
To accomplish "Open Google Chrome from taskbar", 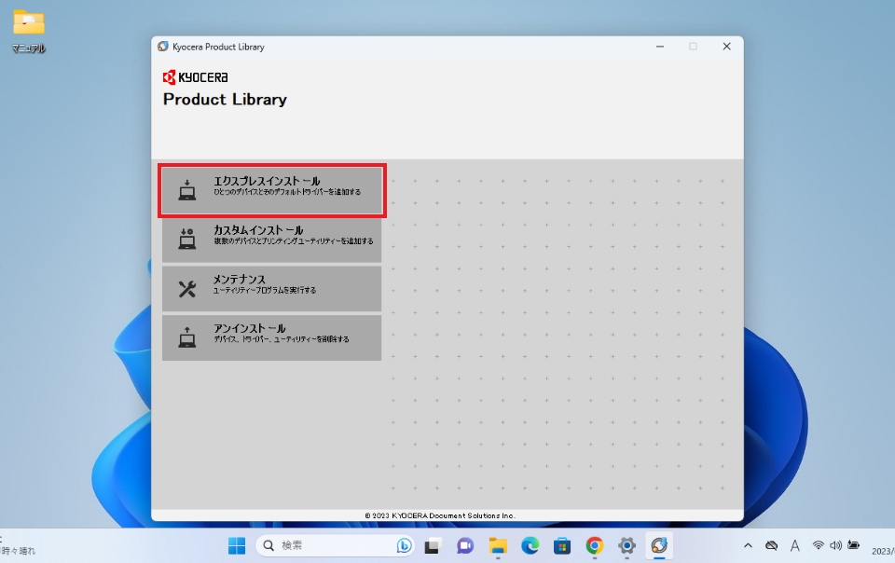I will (595, 545).
